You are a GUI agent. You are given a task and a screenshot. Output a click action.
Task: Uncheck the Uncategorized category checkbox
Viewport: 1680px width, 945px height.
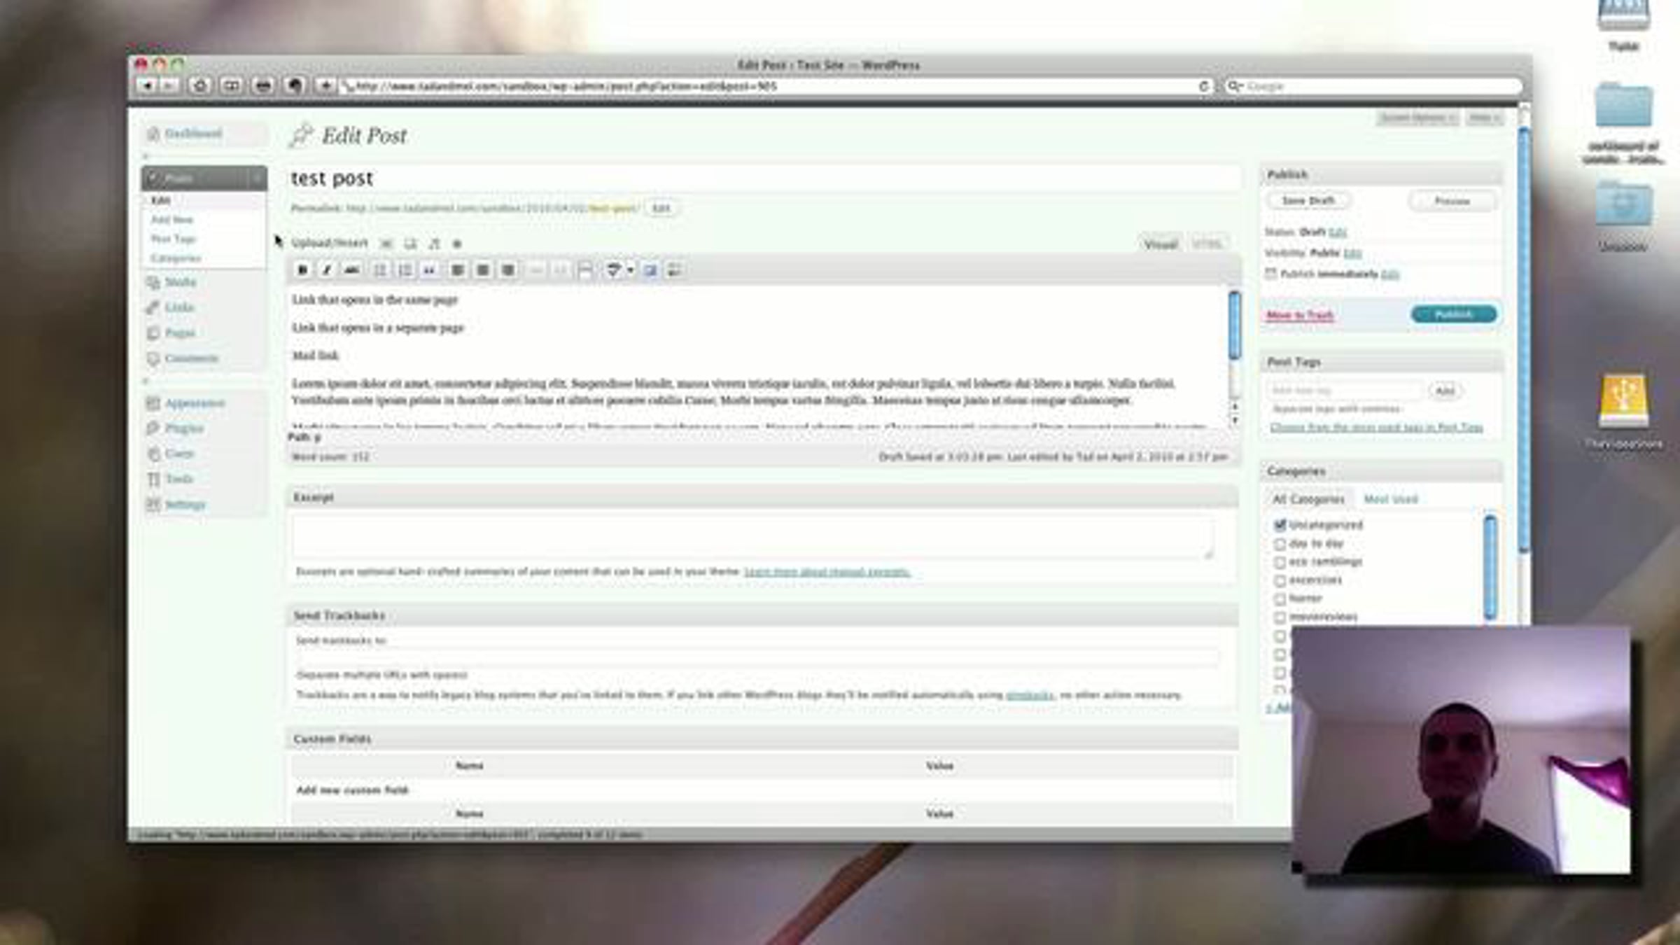[1280, 524]
